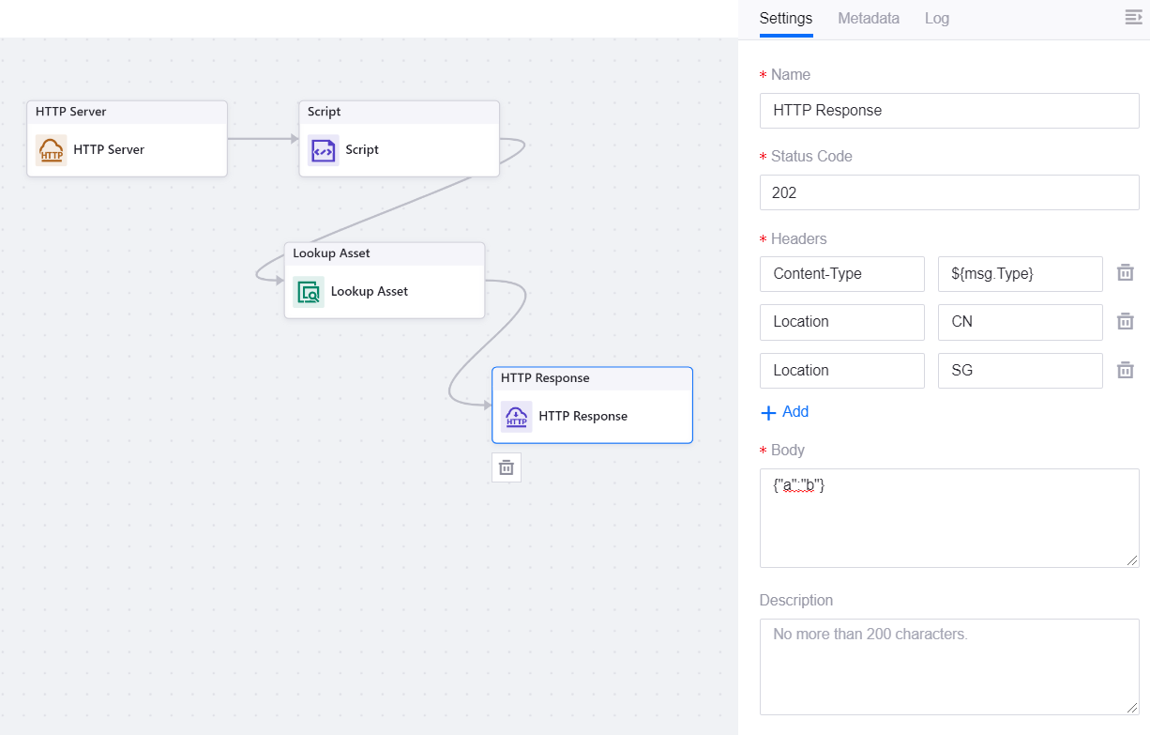
Task: Collapse the settings panel using top-right icon
Action: click(x=1133, y=18)
